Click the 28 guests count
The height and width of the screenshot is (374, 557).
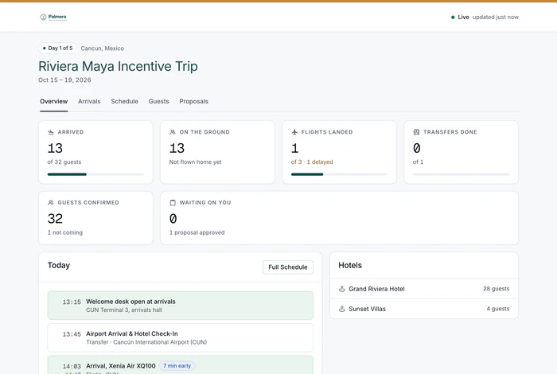coord(496,289)
